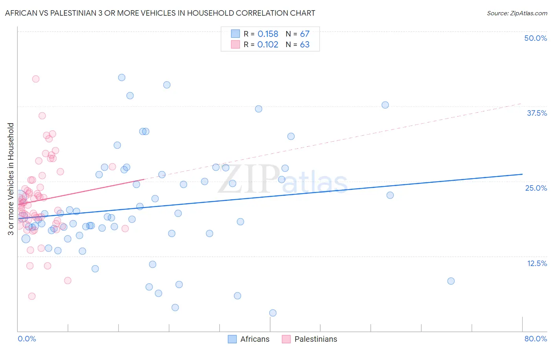
Task: Click the N = 63 value in legend
Action: [298, 44]
